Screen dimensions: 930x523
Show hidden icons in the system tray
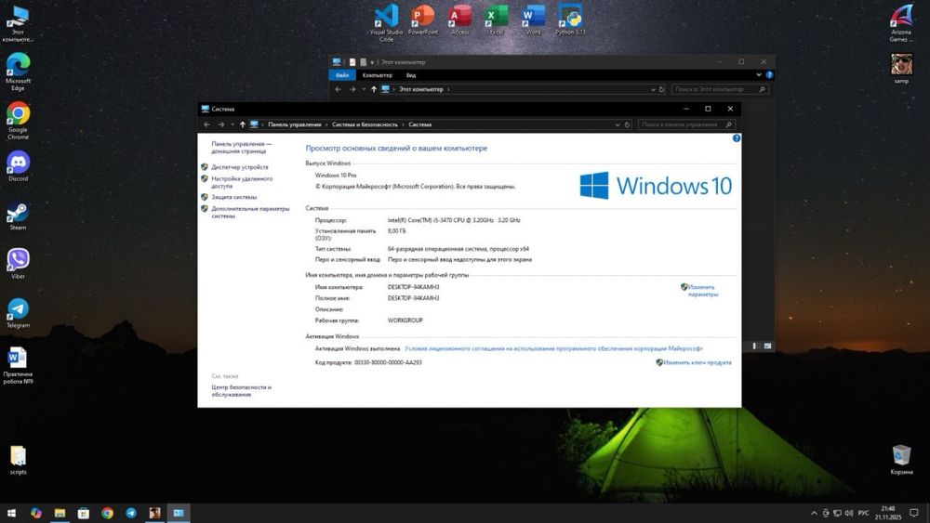(x=814, y=513)
